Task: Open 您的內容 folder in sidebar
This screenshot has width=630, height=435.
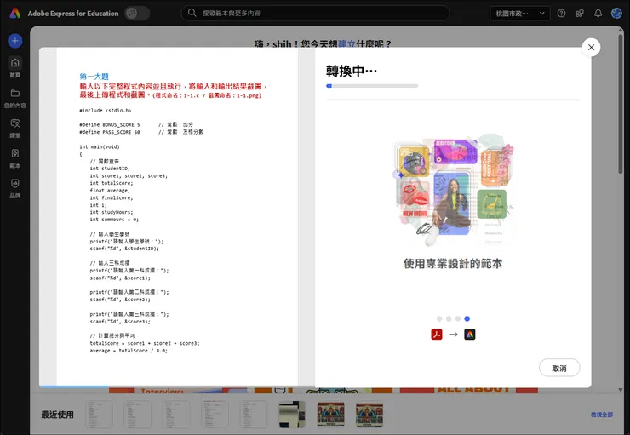Action: (x=15, y=98)
